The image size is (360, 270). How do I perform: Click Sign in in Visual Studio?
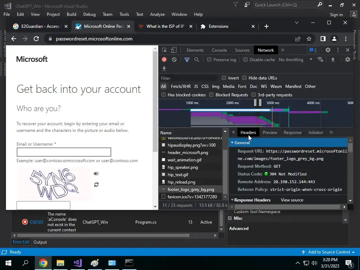pyautogui.click(x=336, y=14)
